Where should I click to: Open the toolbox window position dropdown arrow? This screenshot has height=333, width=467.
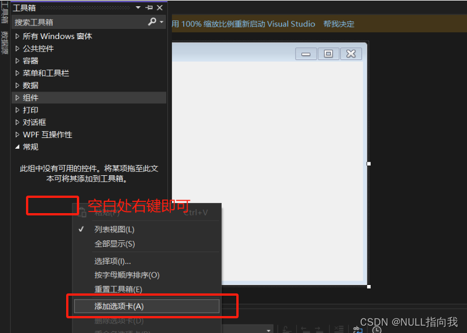138,8
